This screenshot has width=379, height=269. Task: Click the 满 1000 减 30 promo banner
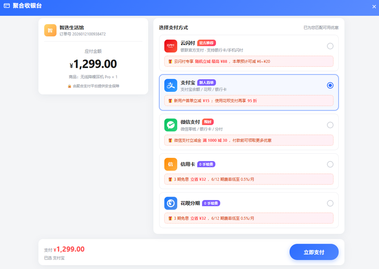[x=249, y=140]
